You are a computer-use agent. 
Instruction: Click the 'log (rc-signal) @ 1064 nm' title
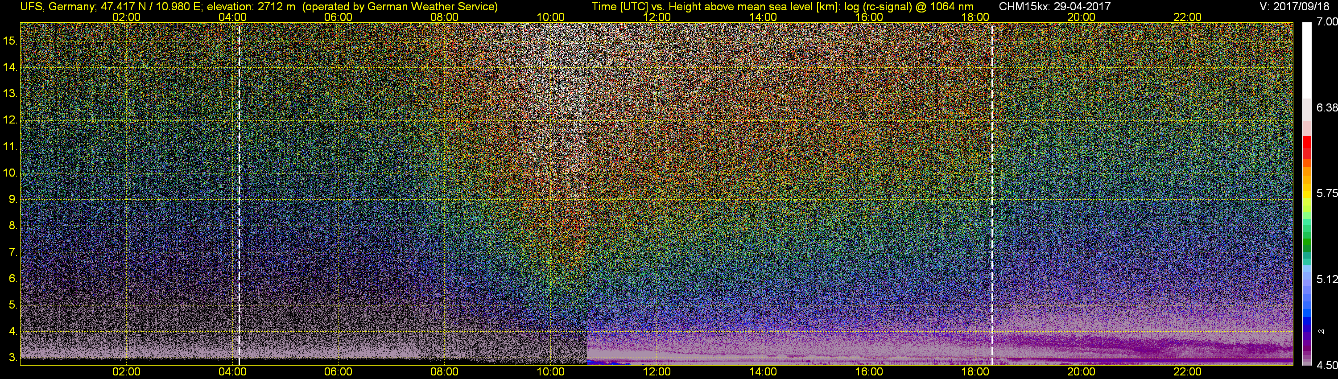(909, 6)
